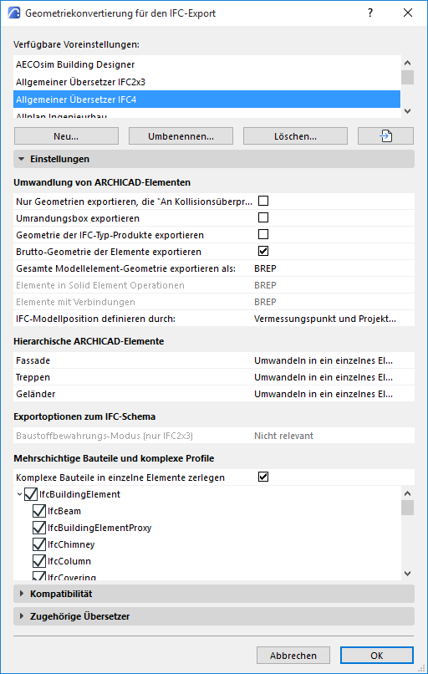Uncheck the IfcColumn checkbox
Screen dimensions: 428x674
(x=39, y=561)
